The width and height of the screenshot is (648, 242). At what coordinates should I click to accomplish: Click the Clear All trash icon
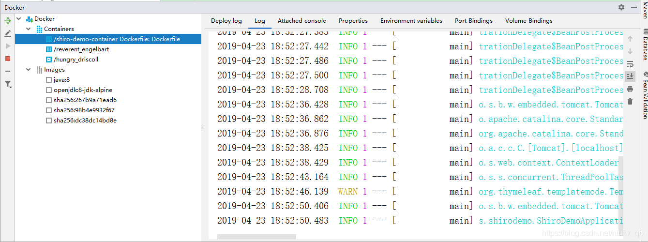[x=630, y=102]
